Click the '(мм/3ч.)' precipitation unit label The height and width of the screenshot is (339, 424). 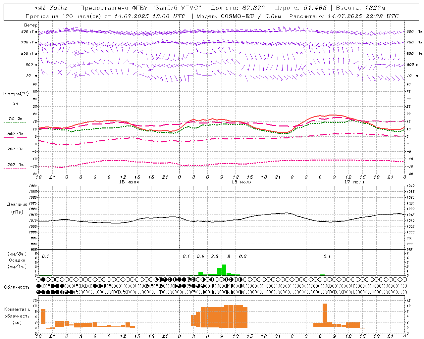tap(17, 254)
